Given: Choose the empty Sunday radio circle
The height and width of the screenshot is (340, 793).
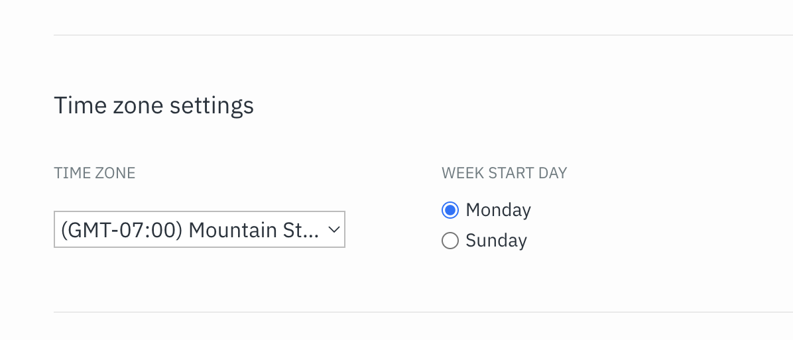Looking at the screenshot, I should point(450,241).
